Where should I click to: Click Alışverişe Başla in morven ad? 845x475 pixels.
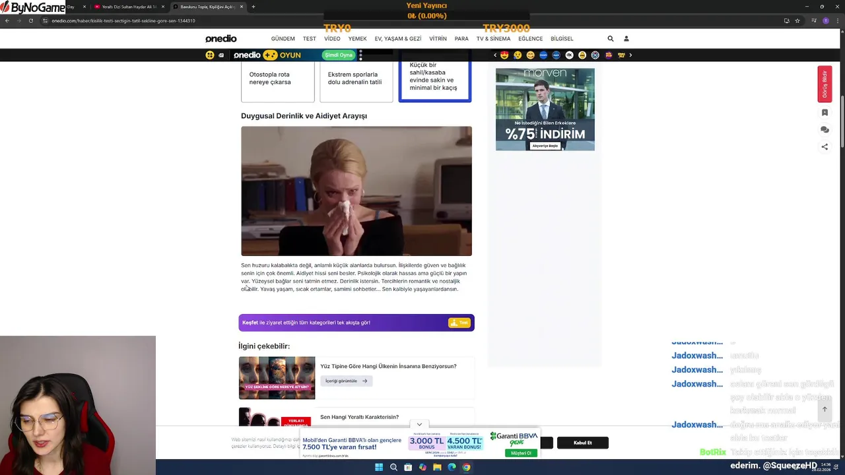pyautogui.click(x=545, y=146)
